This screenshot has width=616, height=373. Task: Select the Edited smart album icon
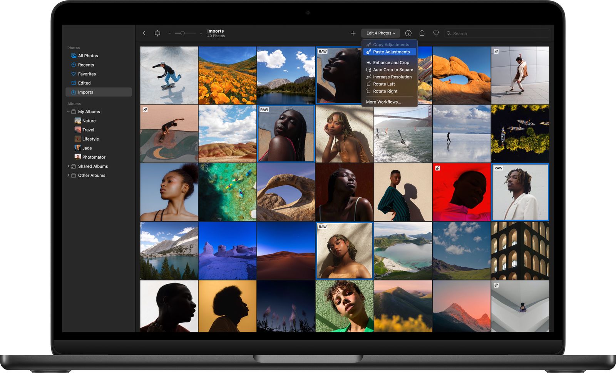pyautogui.click(x=74, y=83)
